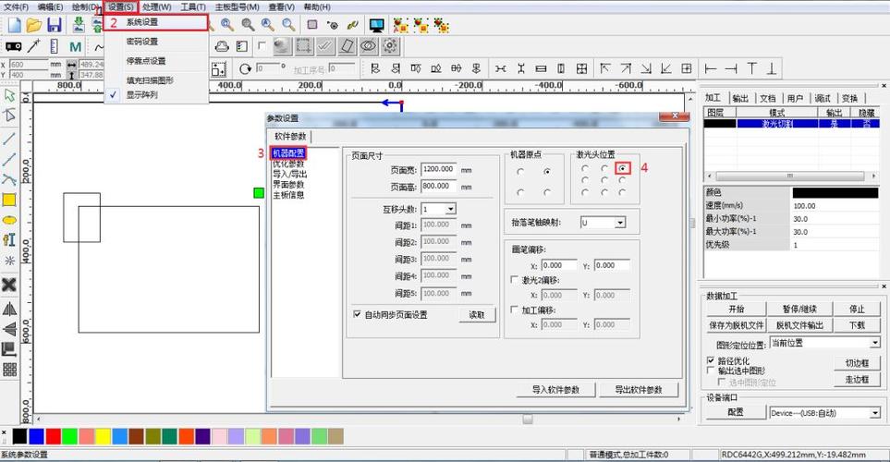Click the printer-like icon in second toolbar
The height and width of the screenshot is (462, 890).
point(222,46)
